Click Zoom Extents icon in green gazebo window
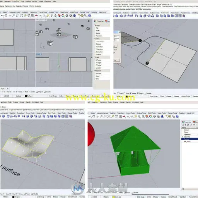 tap(109, 117)
